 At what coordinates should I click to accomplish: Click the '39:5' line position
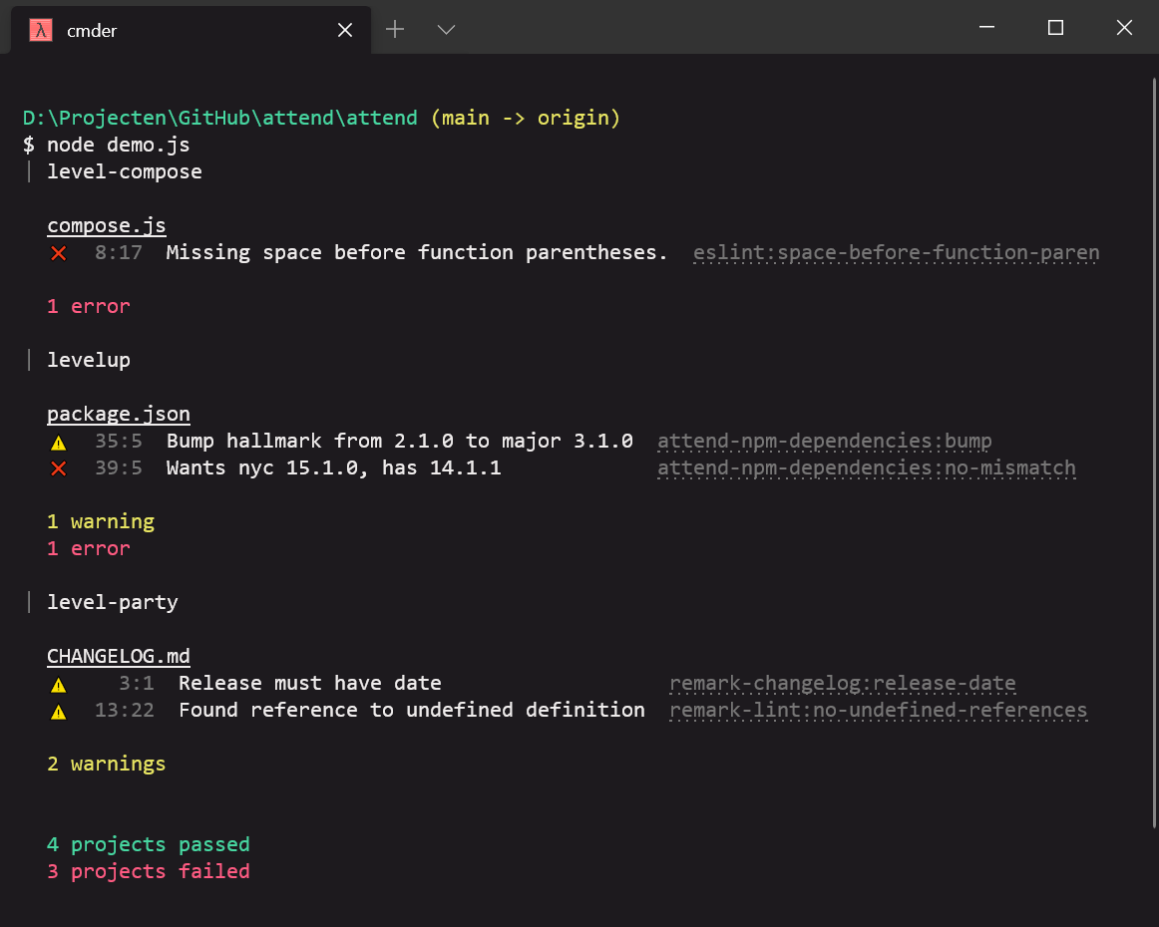(119, 467)
